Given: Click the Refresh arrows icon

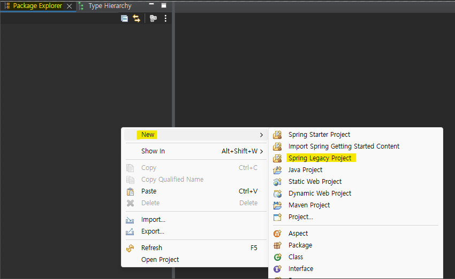Looking at the screenshot, I should 130,249.
